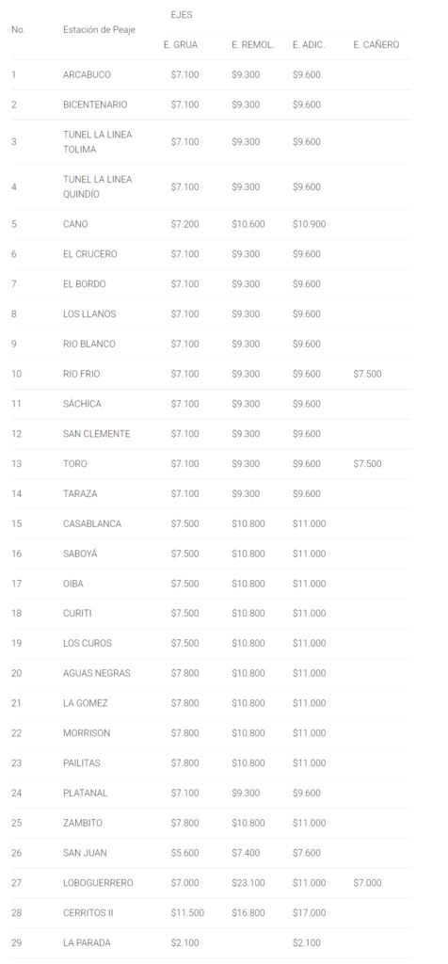This screenshot has height=964, width=448.
Task: Click the CANO E. REMOL. value $10.600
Action: pyautogui.click(x=248, y=224)
